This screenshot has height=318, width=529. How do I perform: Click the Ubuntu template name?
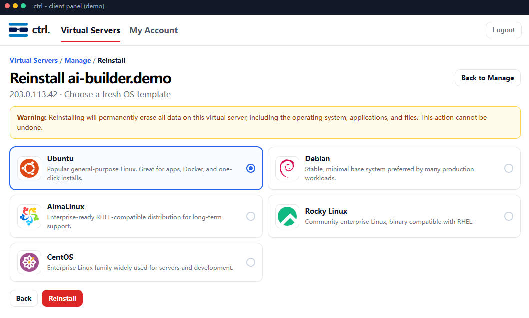tap(60, 158)
